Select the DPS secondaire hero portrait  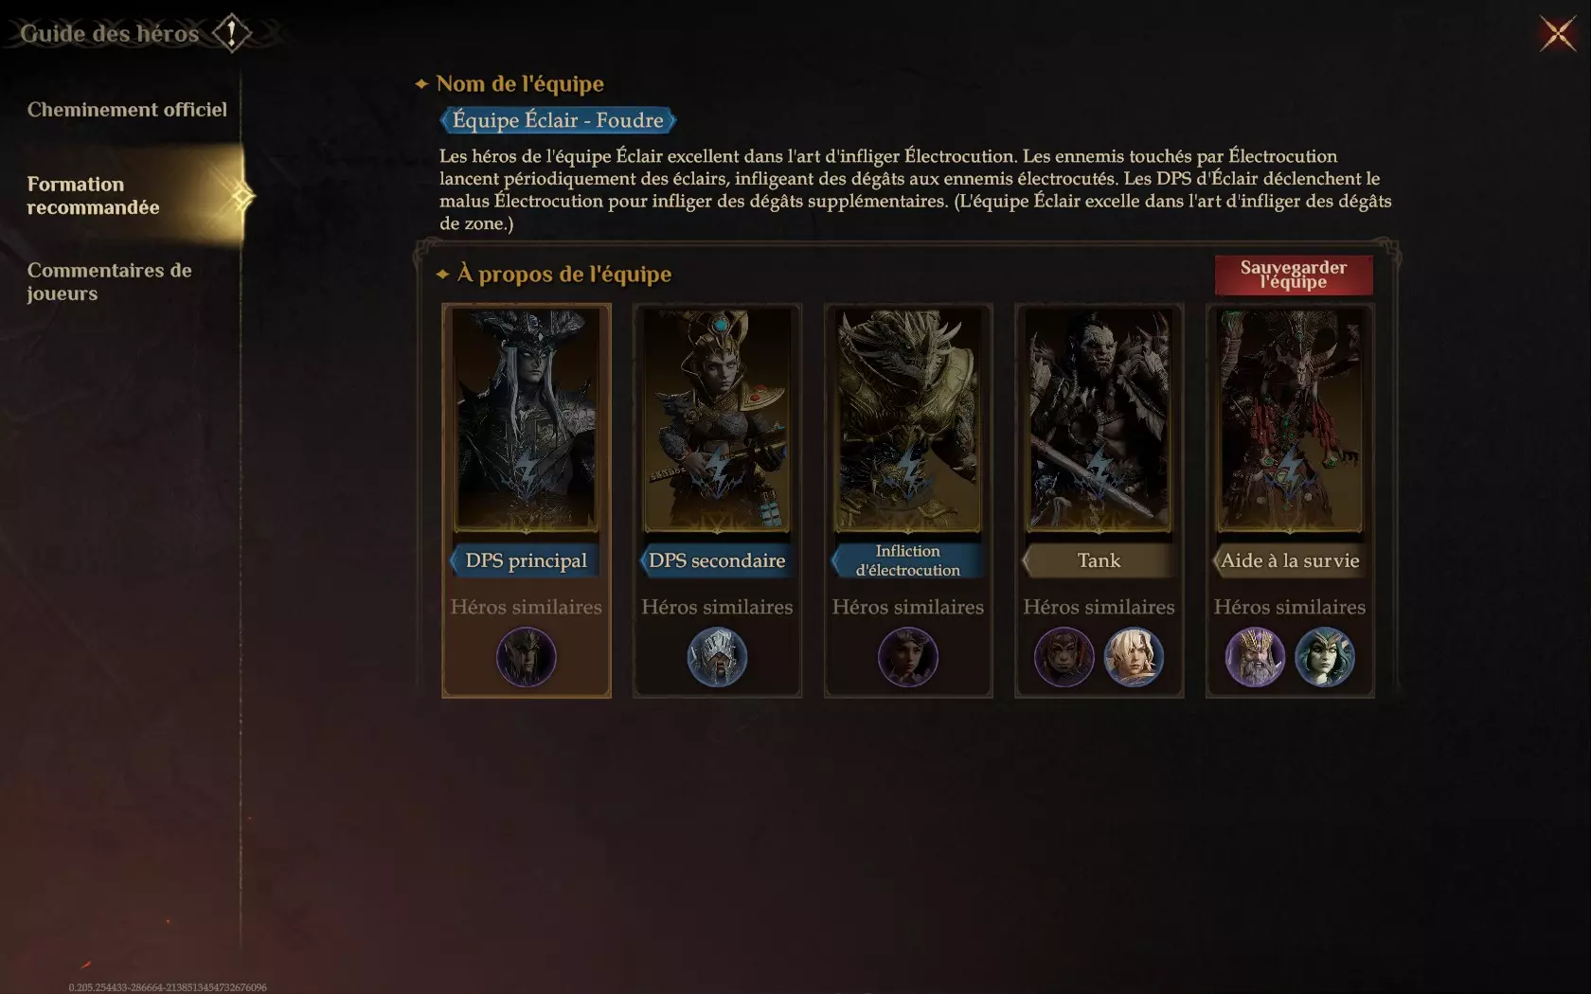click(x=717, y=420)
